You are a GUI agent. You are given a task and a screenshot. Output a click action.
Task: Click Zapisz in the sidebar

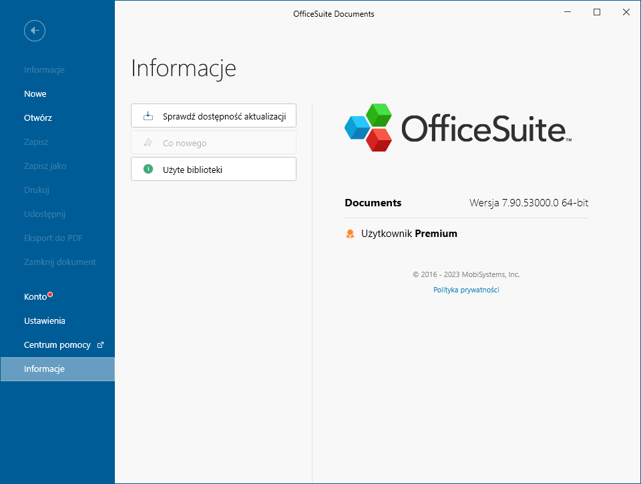[x=36, y=142]
